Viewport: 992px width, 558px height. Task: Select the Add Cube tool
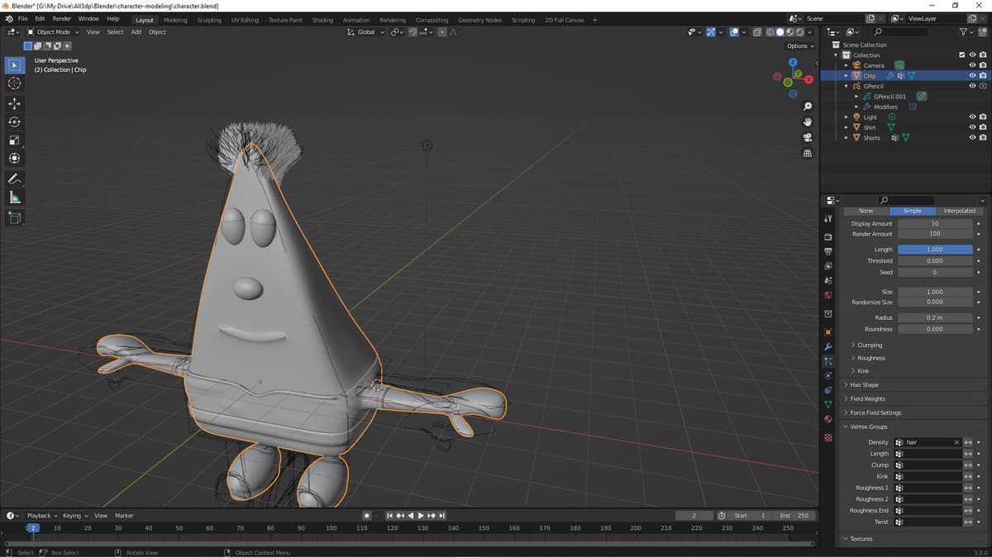[15, 218]
